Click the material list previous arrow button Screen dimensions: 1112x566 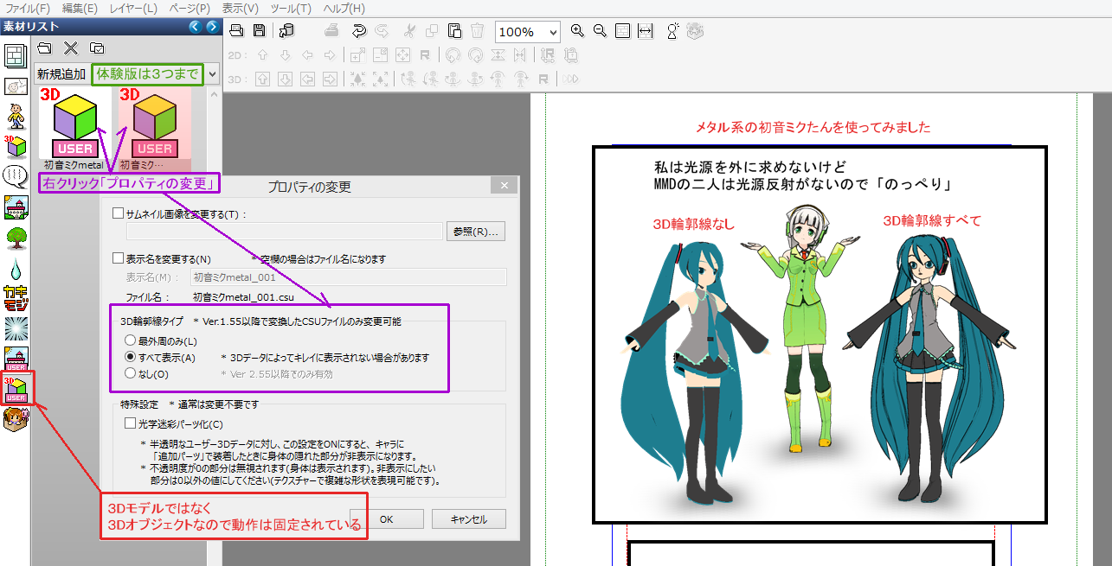[x=196, y=26]
